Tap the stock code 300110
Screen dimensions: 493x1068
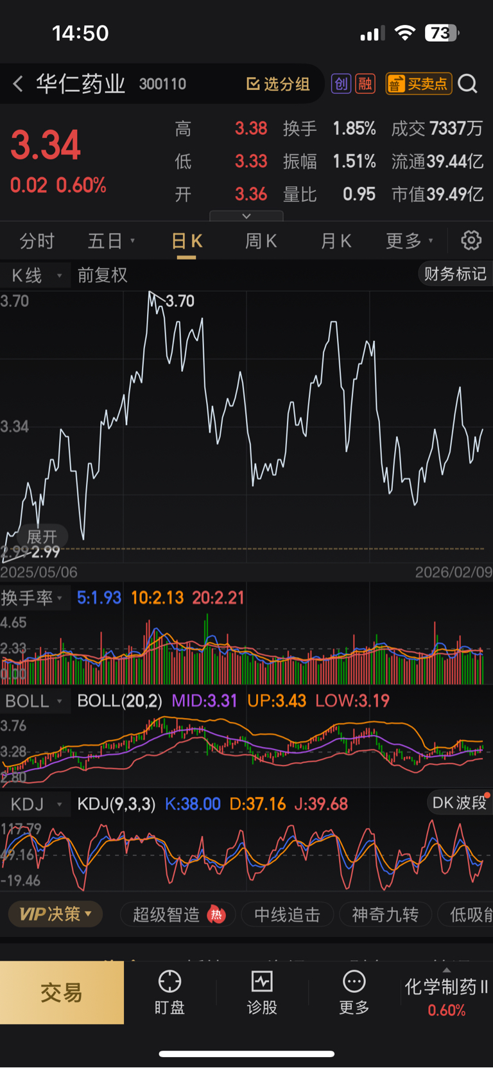tap(162, 84)
